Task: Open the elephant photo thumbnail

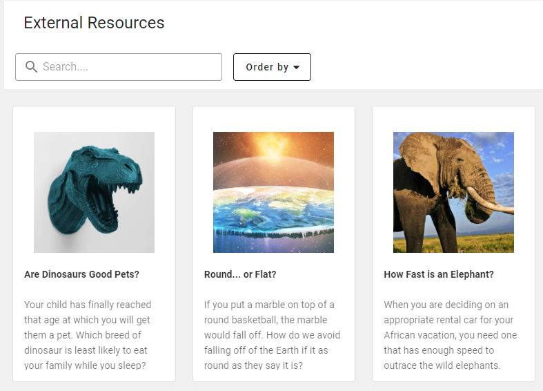Action: [453, 192]
